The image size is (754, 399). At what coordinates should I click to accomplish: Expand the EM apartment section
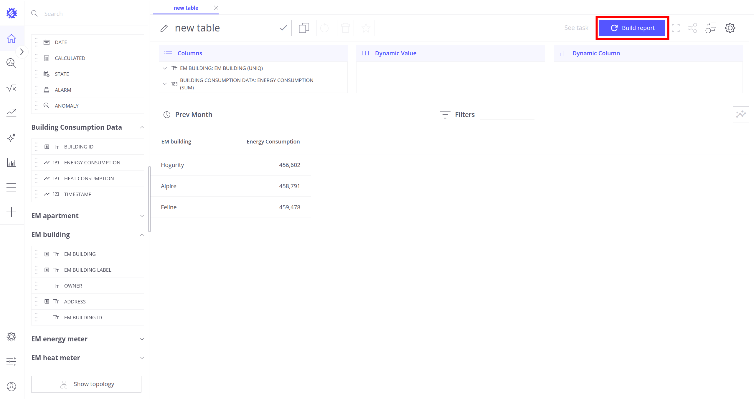[142, 216]
